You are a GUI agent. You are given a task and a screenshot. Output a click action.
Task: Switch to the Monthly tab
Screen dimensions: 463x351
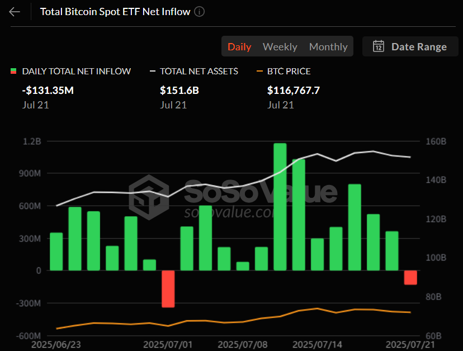(x=328, y=47)
